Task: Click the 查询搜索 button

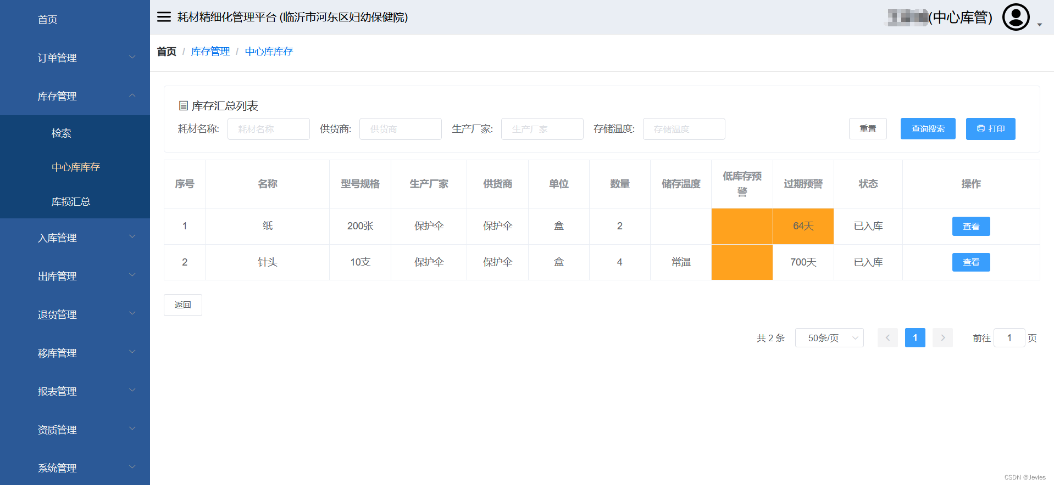Action: pyautogui.click(x=928, y=129)
